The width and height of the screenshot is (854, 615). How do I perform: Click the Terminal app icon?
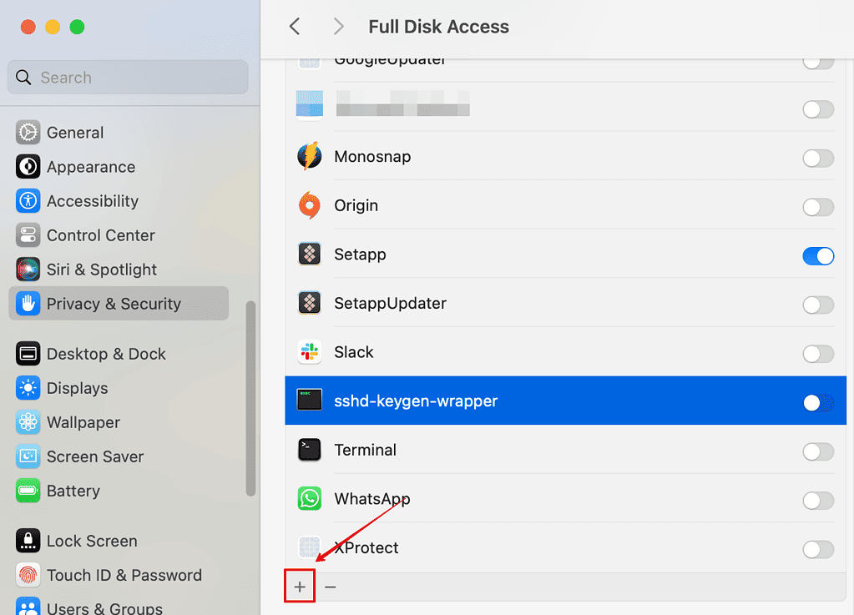[309, 450]
